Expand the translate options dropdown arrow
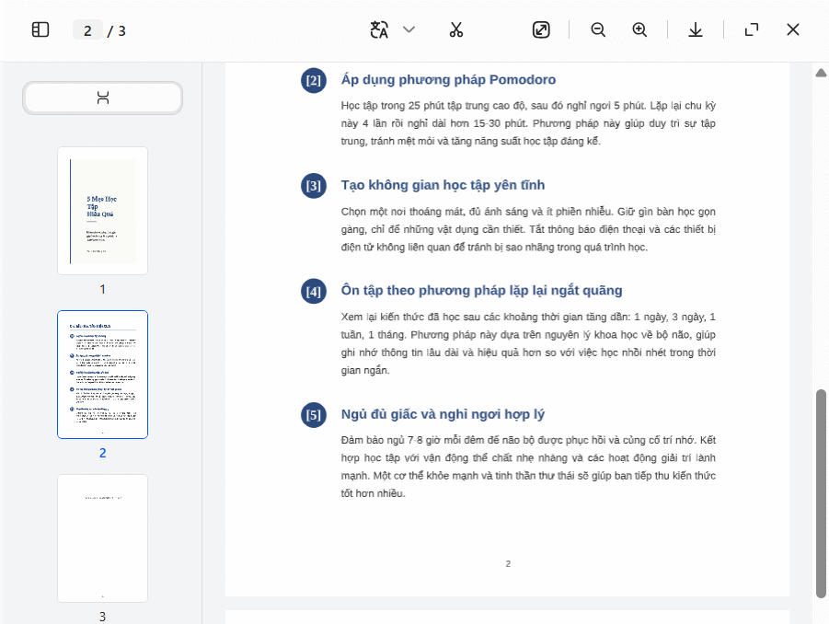 pos(409,29)
